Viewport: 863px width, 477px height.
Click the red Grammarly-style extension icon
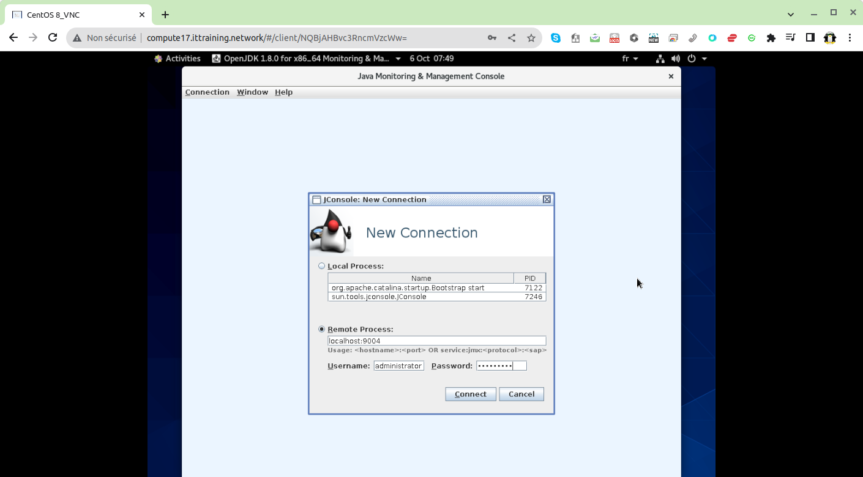[732, 38]
